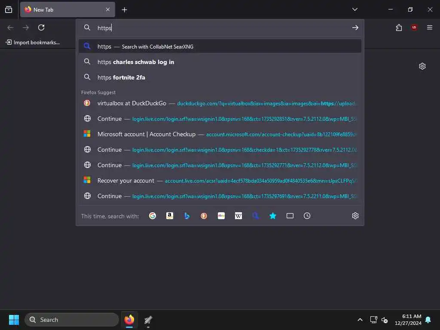Open Firefox View icon in tab strip

[x=9, y=9]
